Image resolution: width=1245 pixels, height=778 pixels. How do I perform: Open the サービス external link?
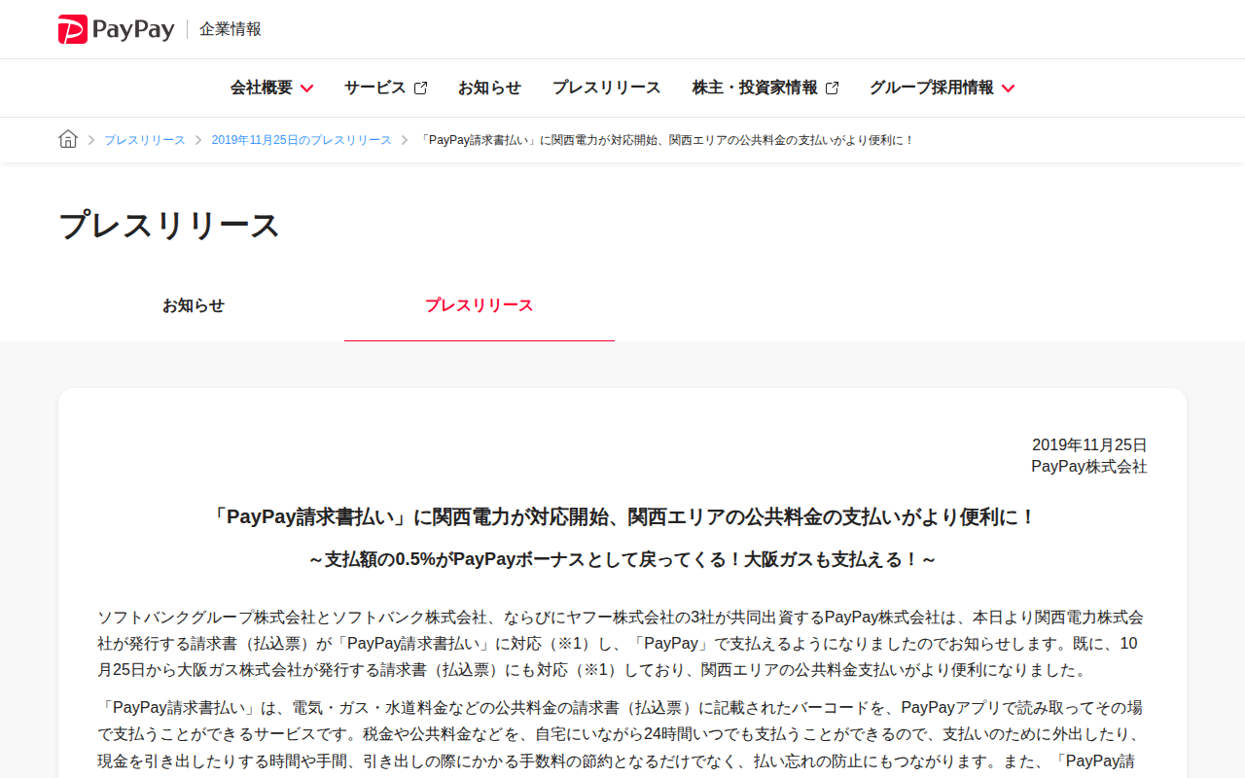pyautogui.click(x=385, y=88)
